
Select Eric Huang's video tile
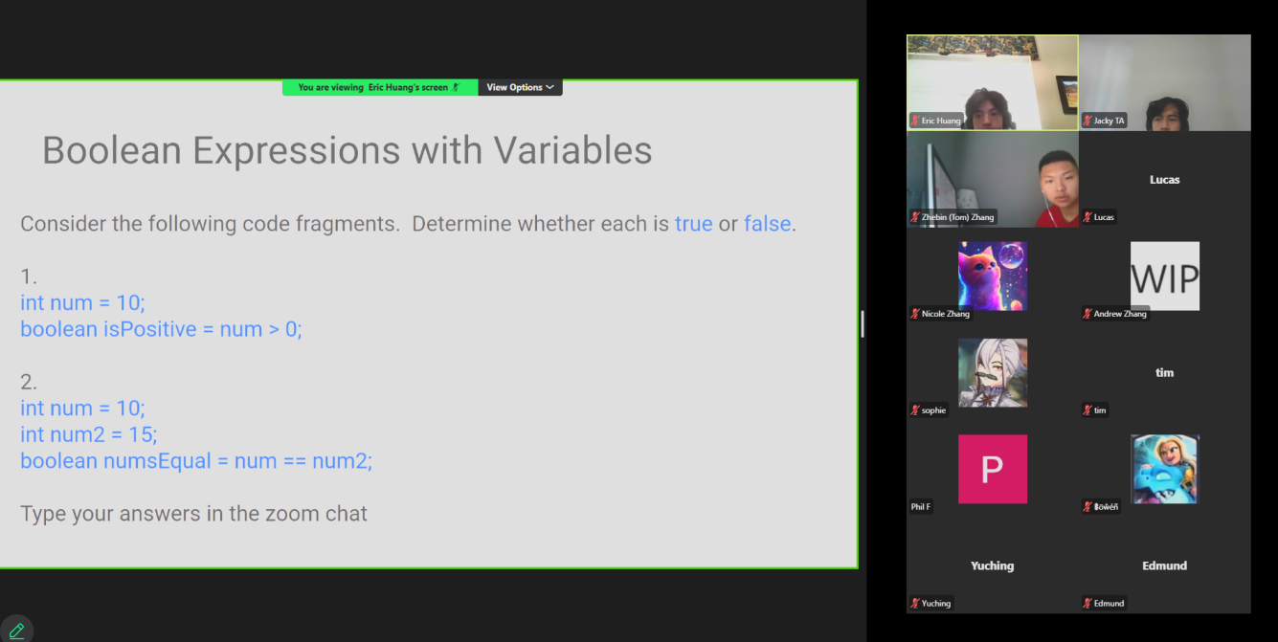[x=992, y=82]
